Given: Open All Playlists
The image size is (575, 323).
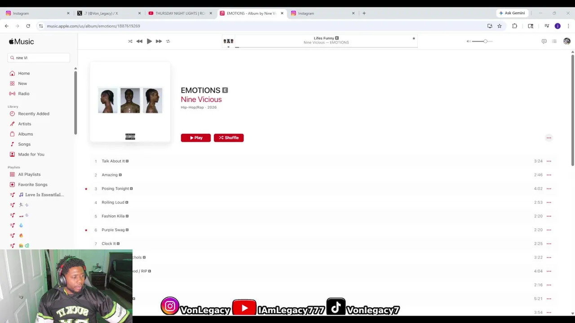Looking at the screenshot, I should [x=29, y=175].
